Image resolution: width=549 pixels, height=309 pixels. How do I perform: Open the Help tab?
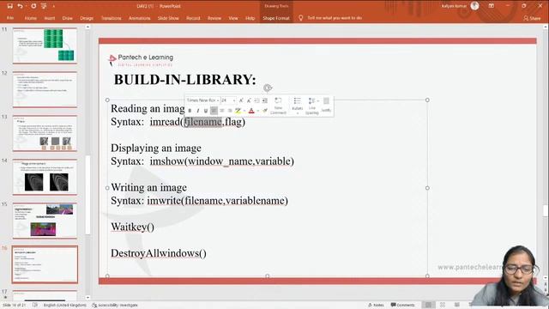pyautogui.click(x=250, y=18)
